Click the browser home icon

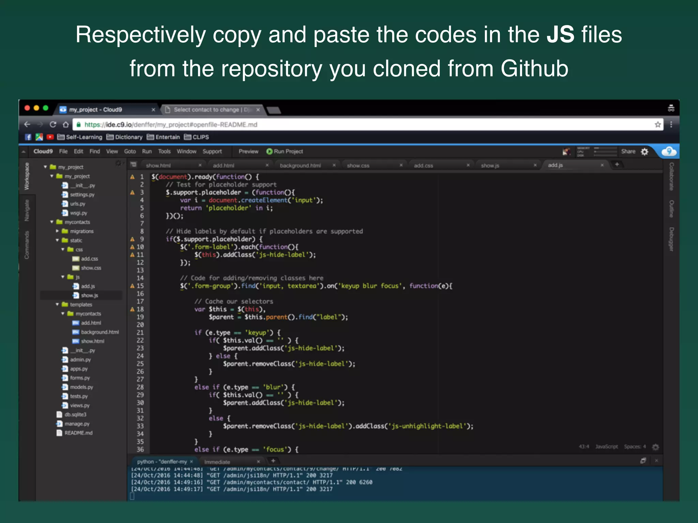coord(66,125)
